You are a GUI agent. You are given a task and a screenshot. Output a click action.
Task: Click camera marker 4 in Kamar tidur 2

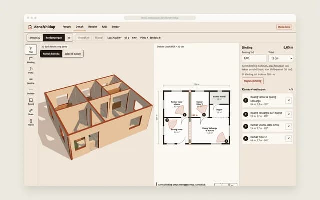point(204,115)
